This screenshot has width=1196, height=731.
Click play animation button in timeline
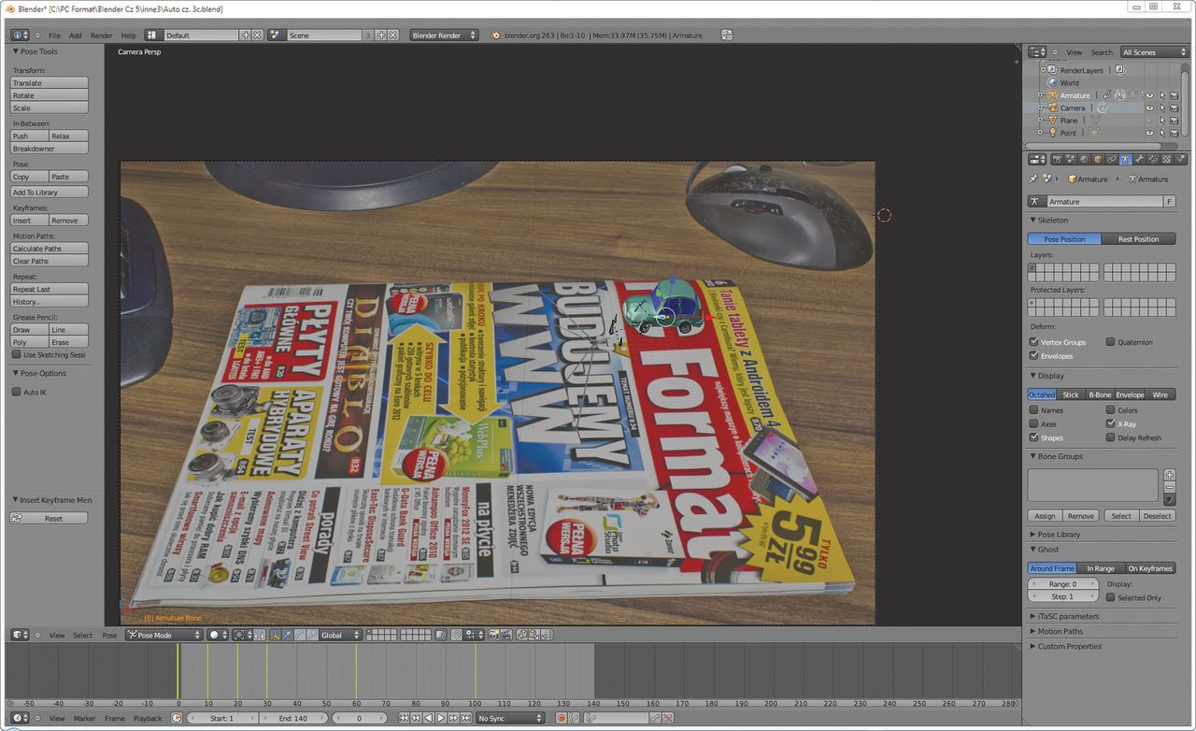(x=441, y=718)
